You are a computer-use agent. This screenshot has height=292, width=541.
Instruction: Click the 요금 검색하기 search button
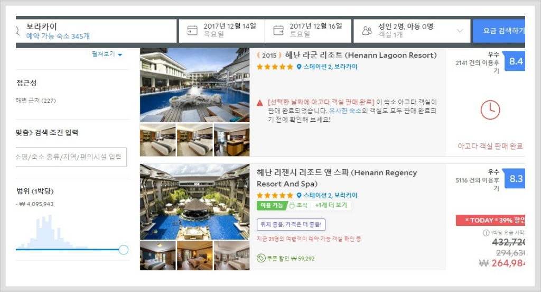point(499,31)
